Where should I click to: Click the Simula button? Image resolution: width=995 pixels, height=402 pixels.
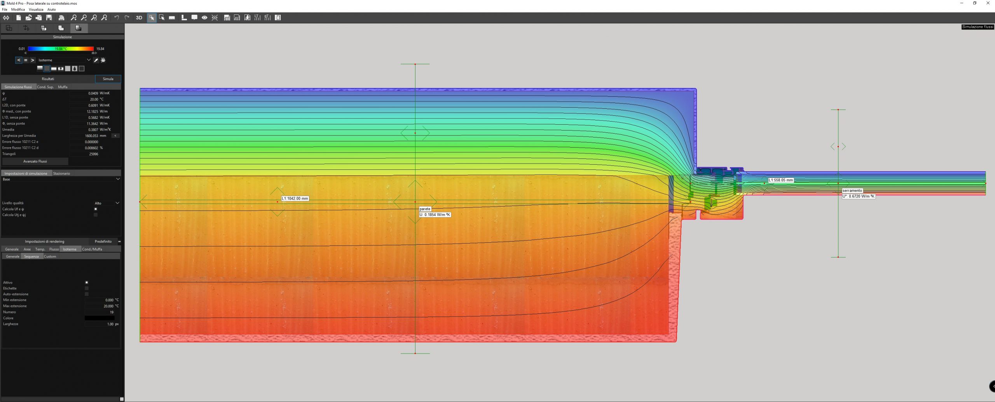pyautogui.click(x=108, y=79)
